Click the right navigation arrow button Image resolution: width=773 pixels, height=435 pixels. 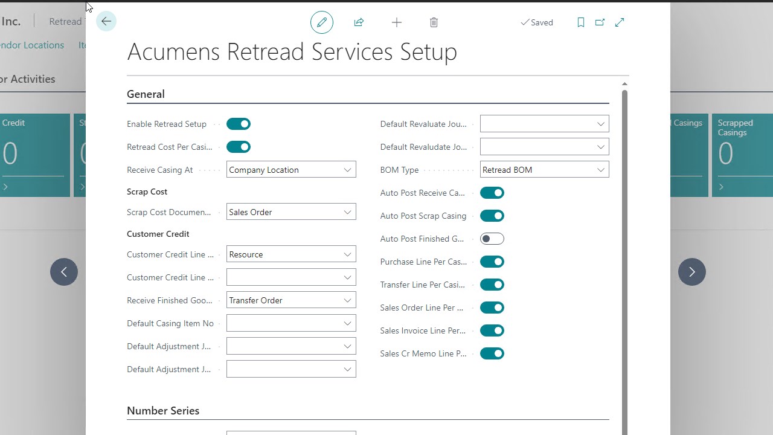[x=691, y=272]
